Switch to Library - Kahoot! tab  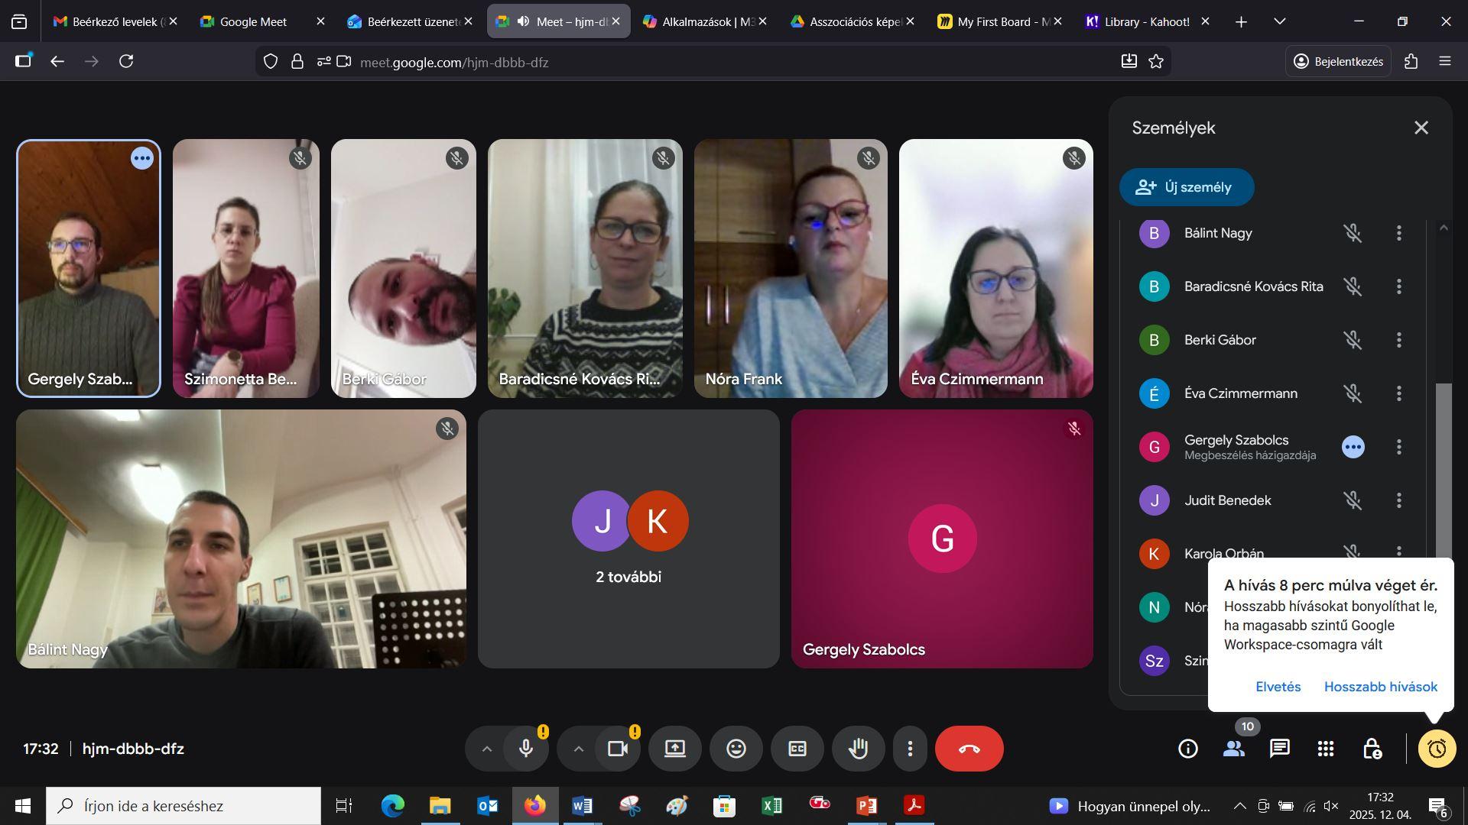(1146, 21)
